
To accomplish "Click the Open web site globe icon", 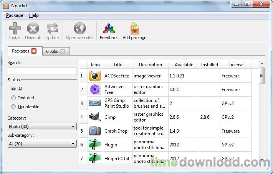I will coord(79,28).
